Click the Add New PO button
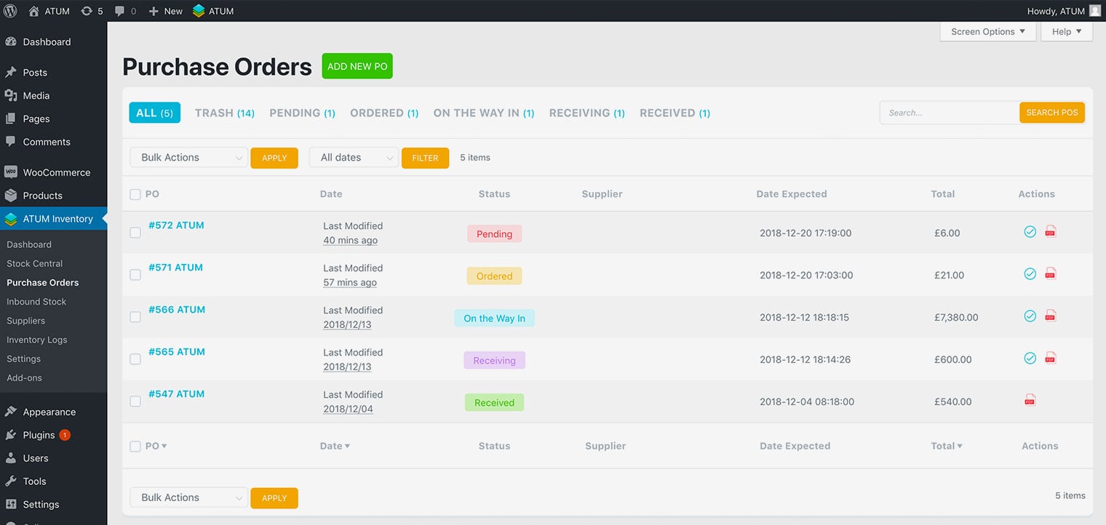Viewport: 1106px width, 525px height. [x=357, y=66]
